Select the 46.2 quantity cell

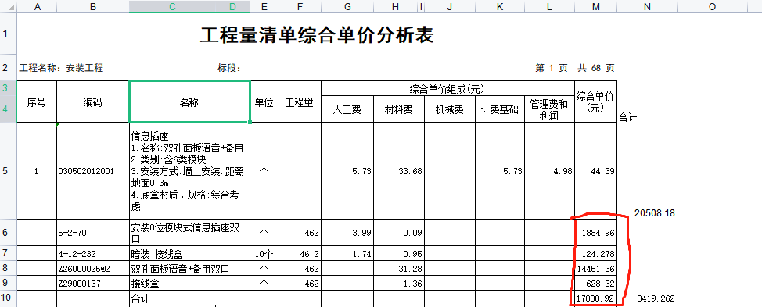[x=300, y=254]
